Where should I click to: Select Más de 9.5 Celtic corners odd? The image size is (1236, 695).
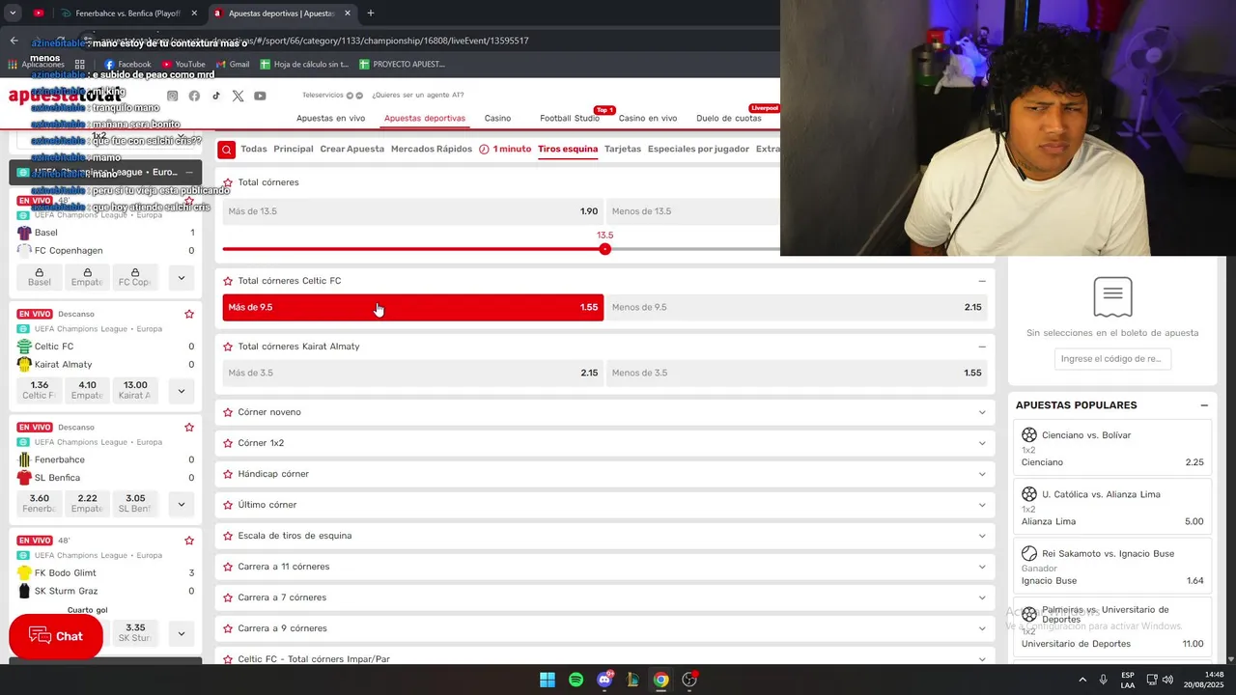pyautogui.click(x=413, y=307)
